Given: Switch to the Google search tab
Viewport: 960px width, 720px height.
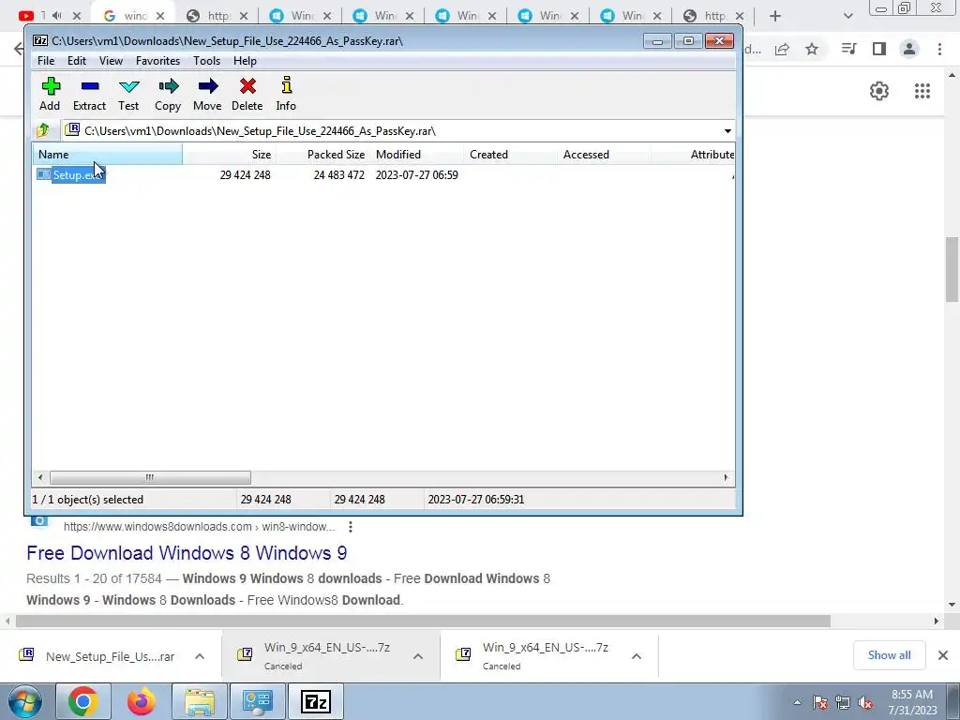Looking at the screenshot, I should (135, 16).
